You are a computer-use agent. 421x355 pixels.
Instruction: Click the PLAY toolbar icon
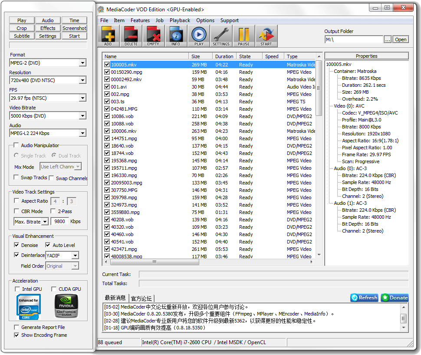(199, 36)
